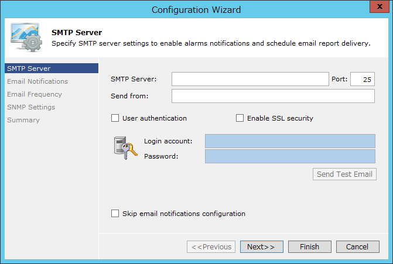The width and height of the screenshot is (393, 264).
Task: Click the Login account field
Action: [290, 141]
